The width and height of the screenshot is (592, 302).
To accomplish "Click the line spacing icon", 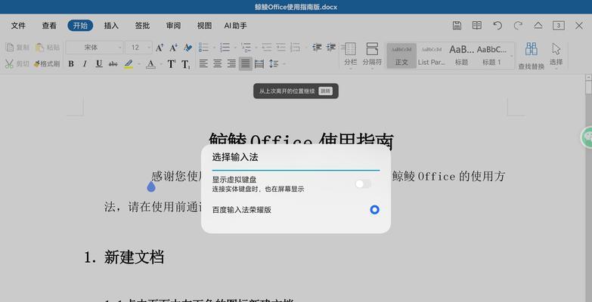I will tap(274, 63).
